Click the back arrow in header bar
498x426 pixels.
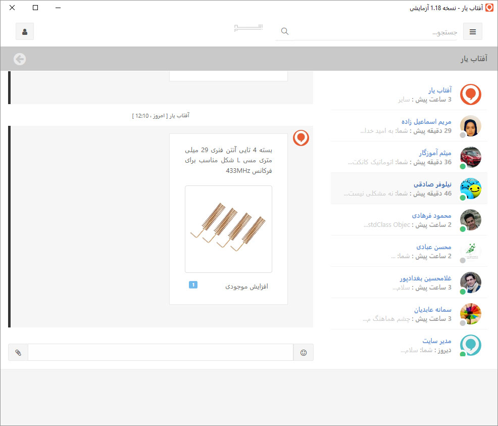point(20,59)
